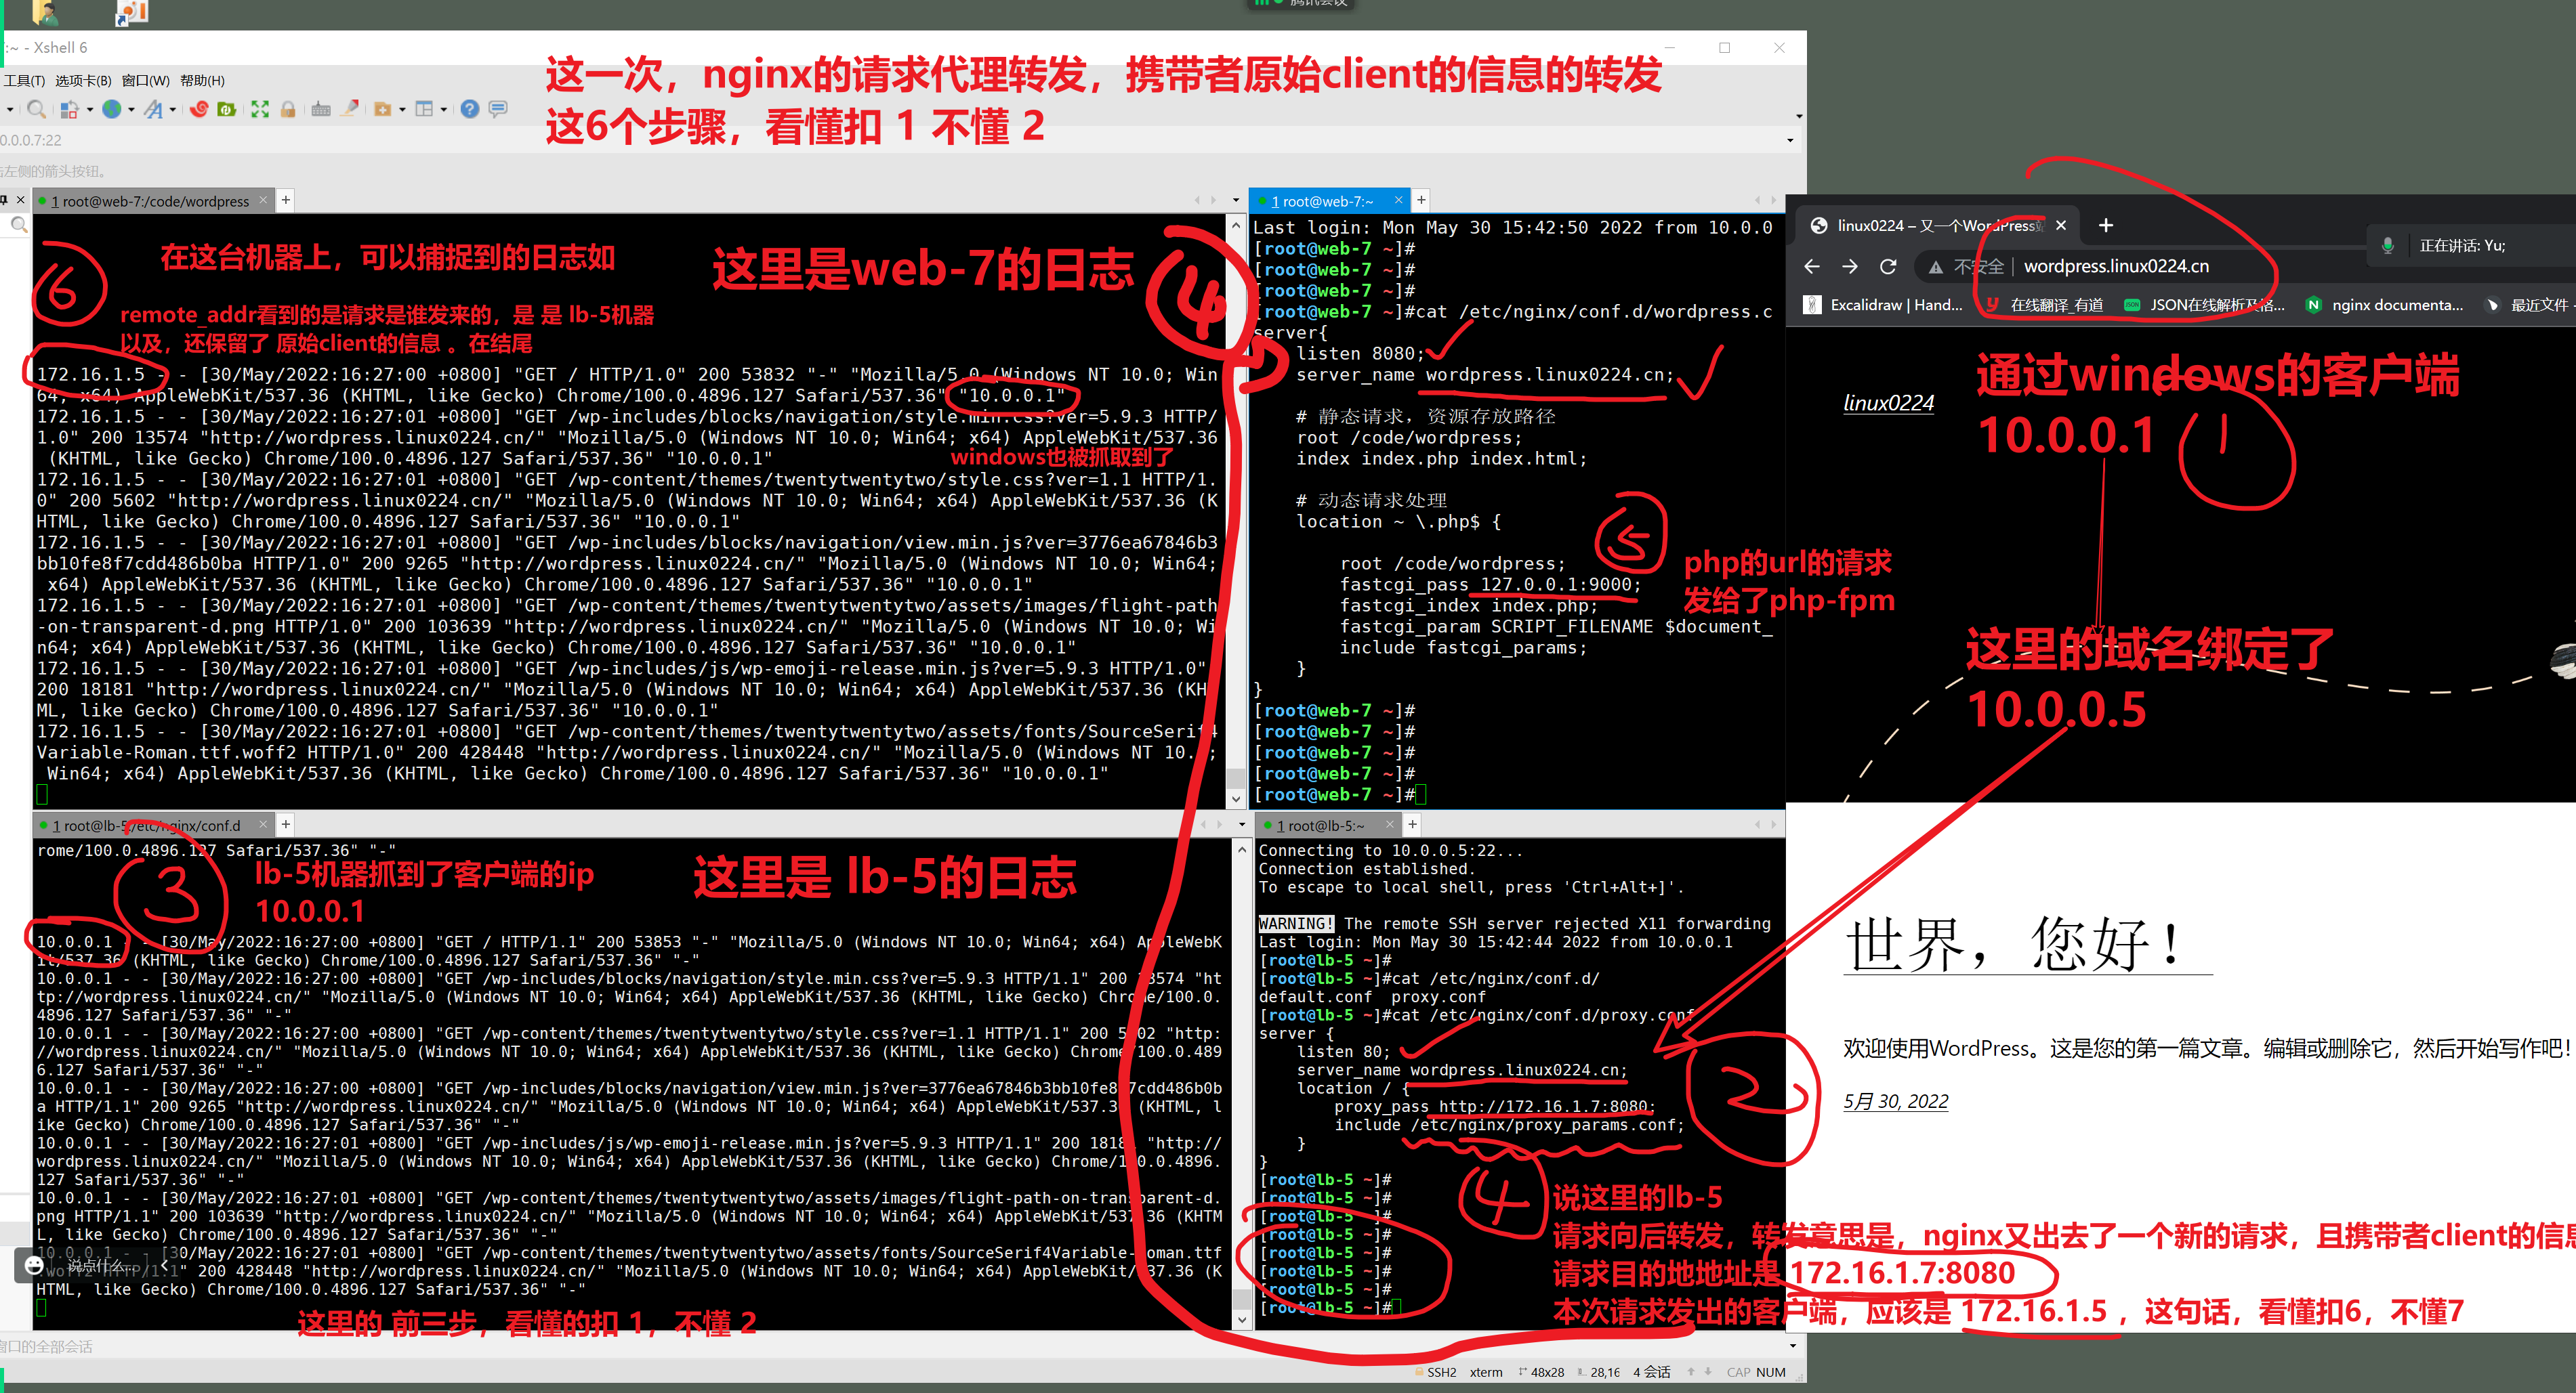
Task: Open the Excalidraw bookmark
Action: (1883, 305)
